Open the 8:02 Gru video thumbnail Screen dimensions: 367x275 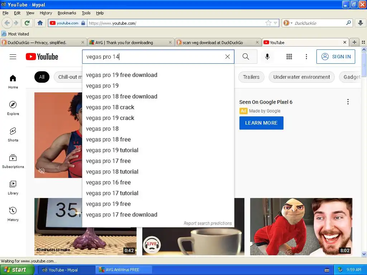point(301,226)
